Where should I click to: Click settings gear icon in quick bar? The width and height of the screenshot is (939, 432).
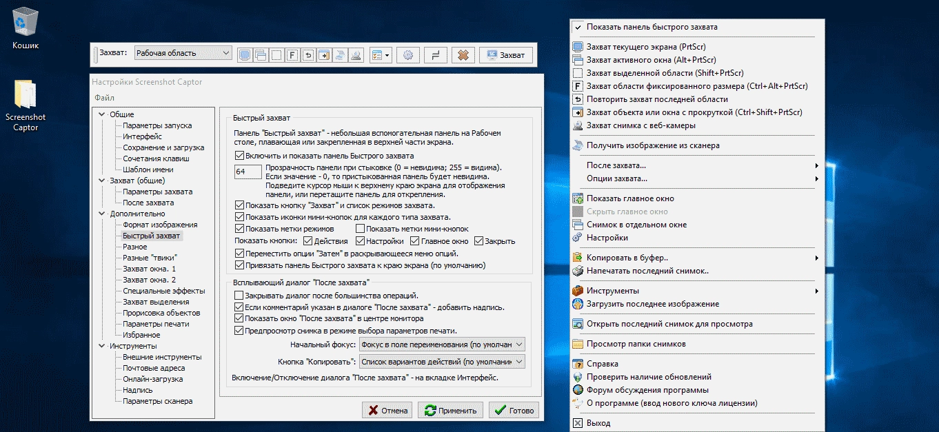pos(407,55)
